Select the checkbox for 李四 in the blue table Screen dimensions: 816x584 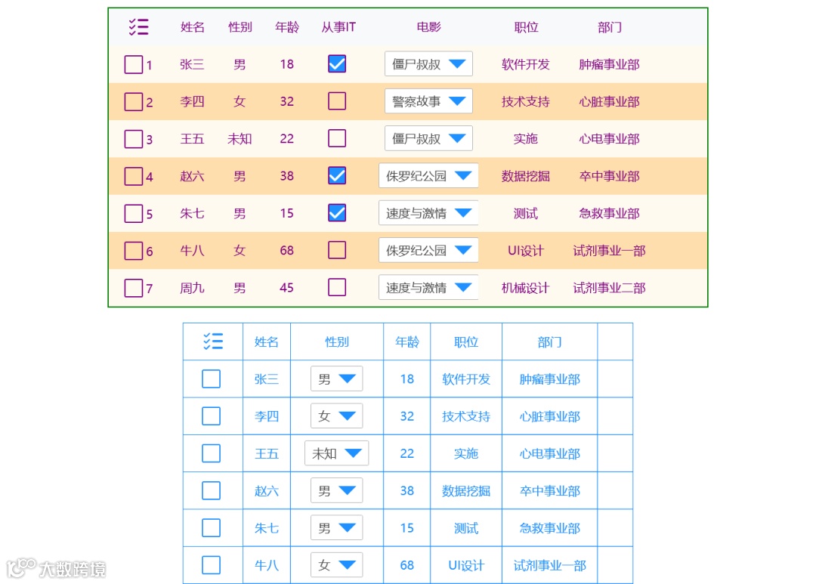pyautogui.click(x=211, y=416)
